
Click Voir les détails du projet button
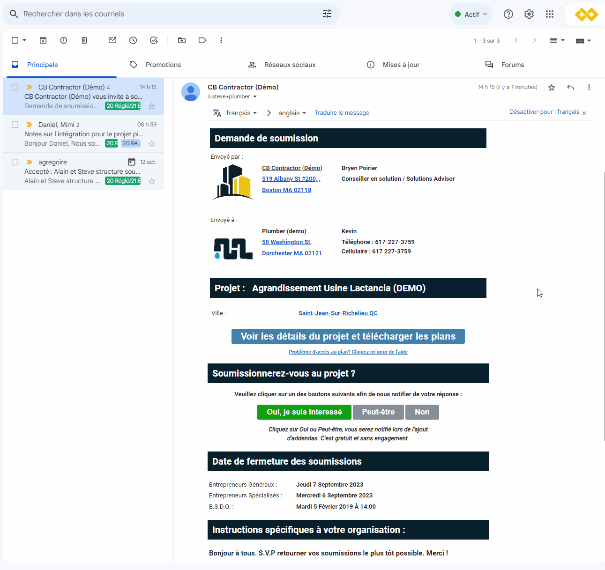348,336
